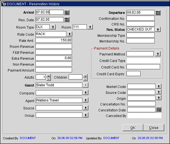The height and width of the screenshot is (144, 170).
Task: Open the Source lookup arrow
Action: point(86,108)
